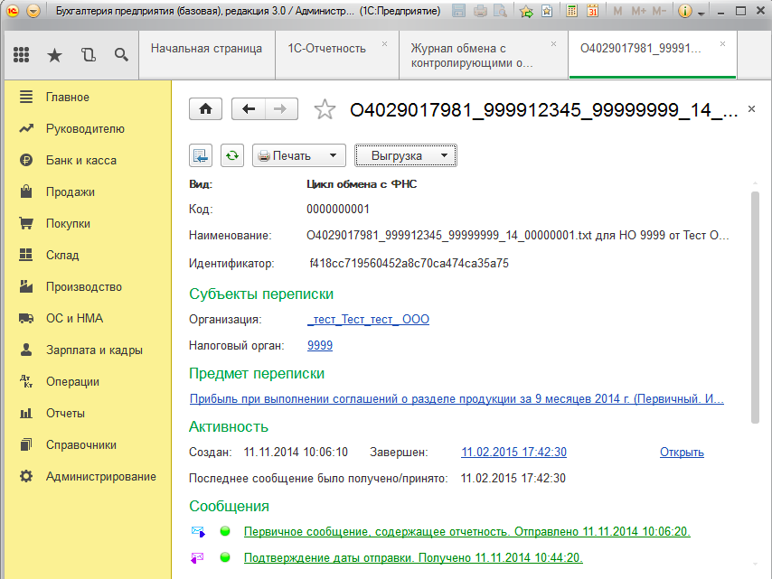This screenshot has height=579, width=772.
Task: Refresh the page with the green arrows icon
Action: (232, 155)
